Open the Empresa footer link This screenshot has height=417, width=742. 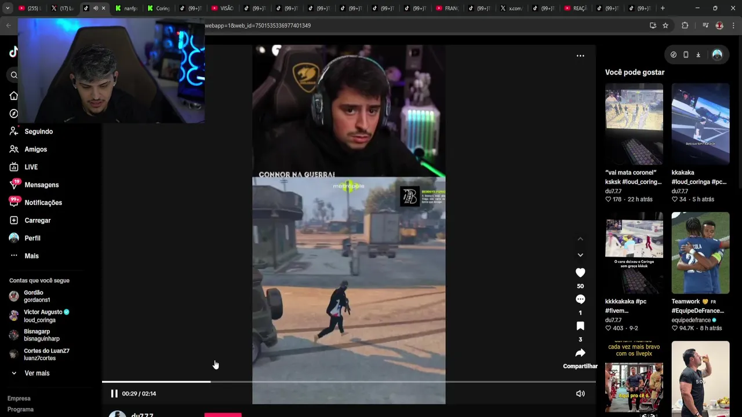tap(19, 398)
